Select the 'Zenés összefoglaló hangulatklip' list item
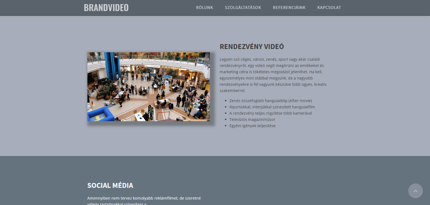This screenshot has height=205, width=430. click(258, 101)
